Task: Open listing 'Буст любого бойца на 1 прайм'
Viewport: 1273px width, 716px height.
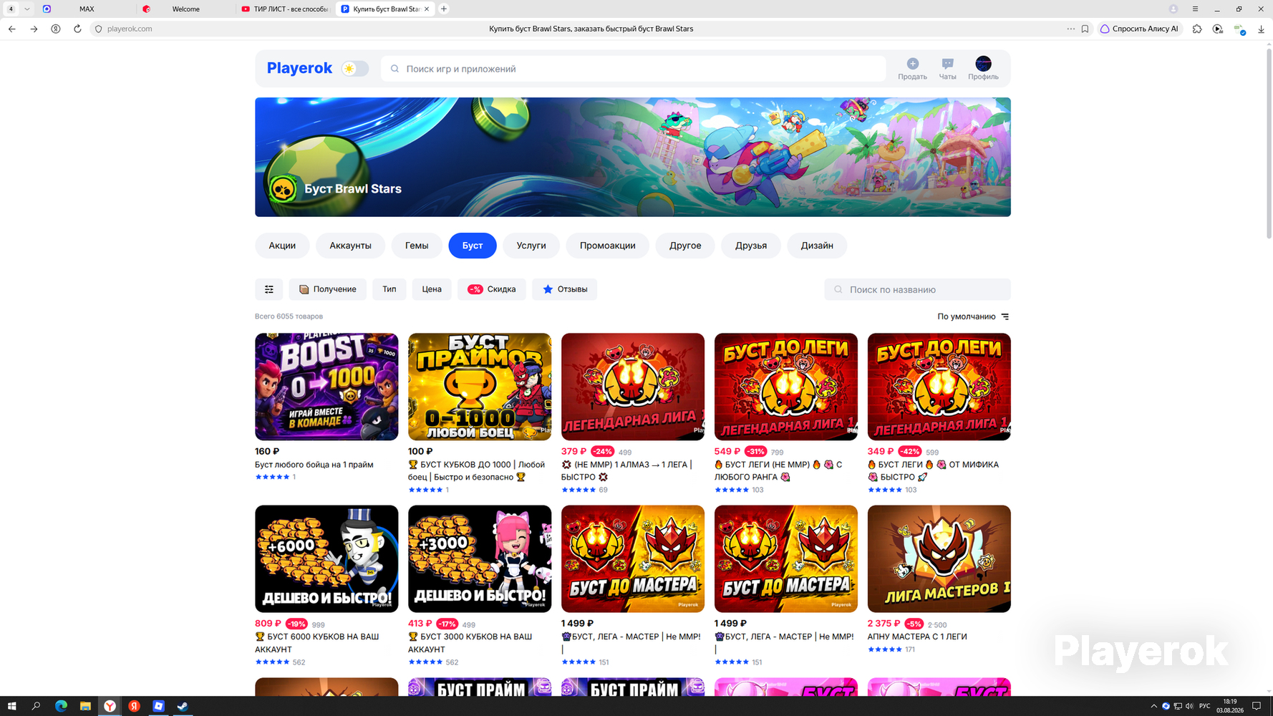Action: (x=314, y=465)
